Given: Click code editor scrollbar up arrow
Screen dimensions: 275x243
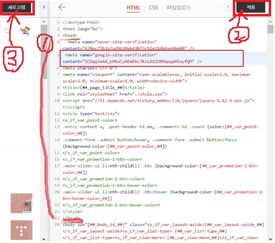Looking at the screenshot, I should click(x=270, y=21).
